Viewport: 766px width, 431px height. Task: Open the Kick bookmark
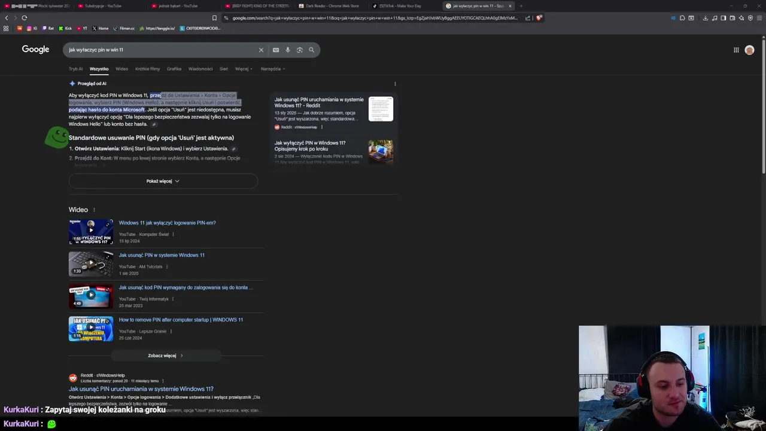65,28
